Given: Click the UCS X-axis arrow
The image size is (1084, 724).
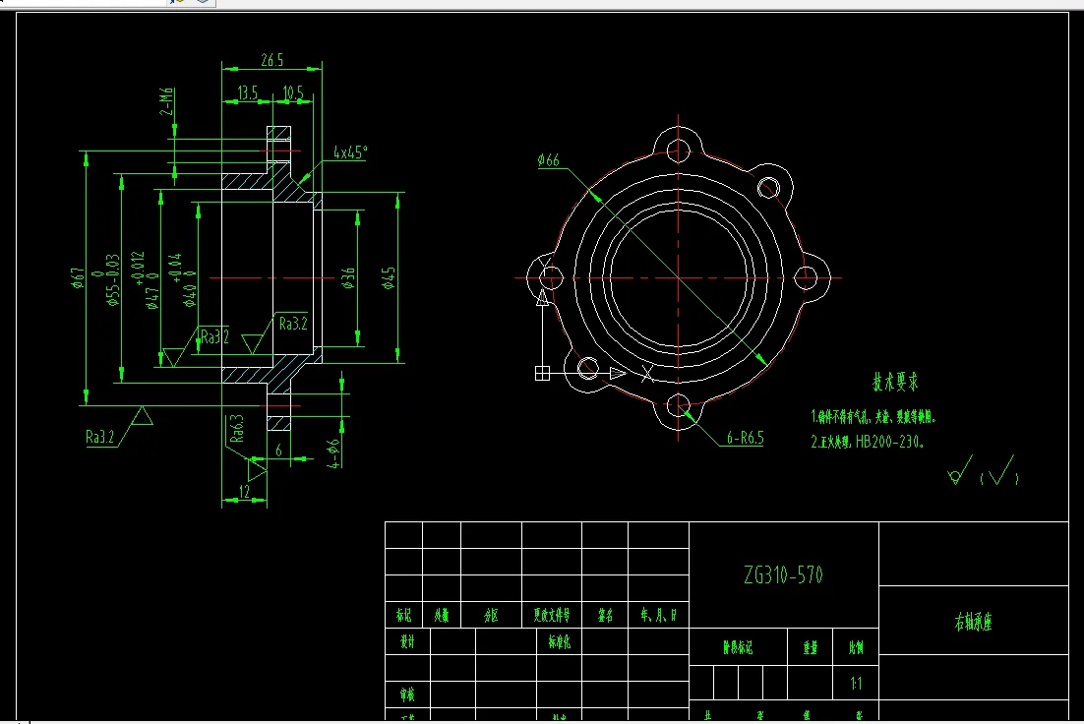Looking at the screenshot, I should tap(618, 374).
